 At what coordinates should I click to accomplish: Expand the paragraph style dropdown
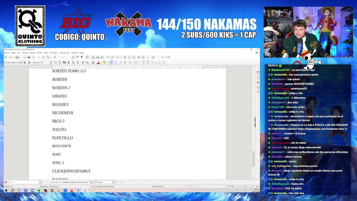[x=21, y=63]
